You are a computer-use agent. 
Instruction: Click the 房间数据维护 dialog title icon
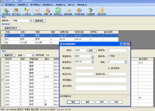[61, 44]
